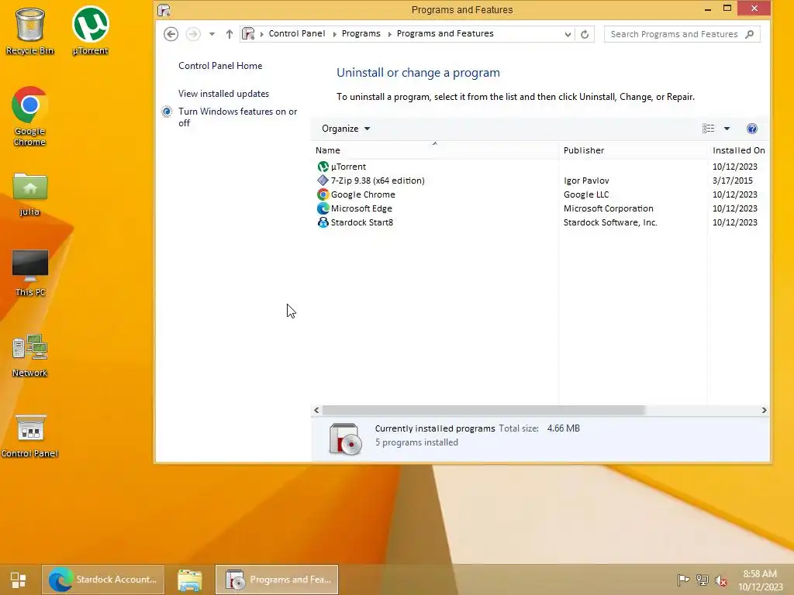Open File Explorer from the taskbar
The image size is (794, 595).
(190, 580)
